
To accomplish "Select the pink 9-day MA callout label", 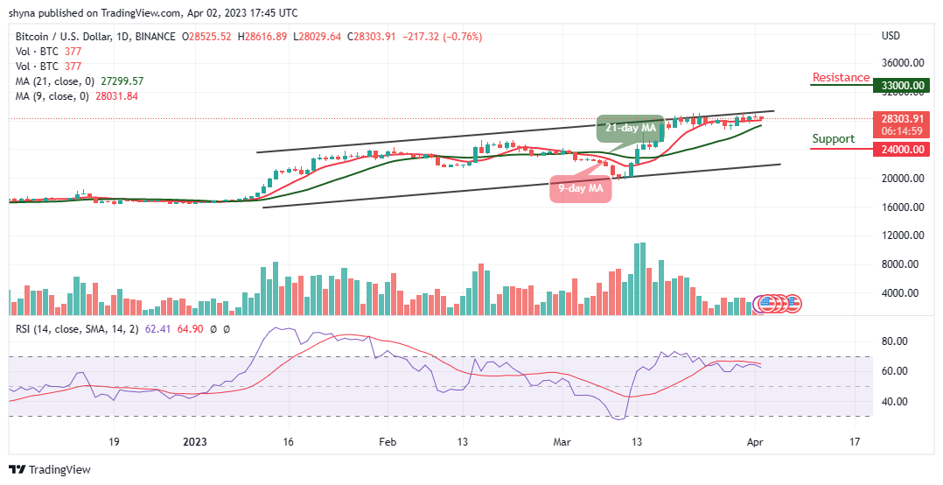I will 580,188.
